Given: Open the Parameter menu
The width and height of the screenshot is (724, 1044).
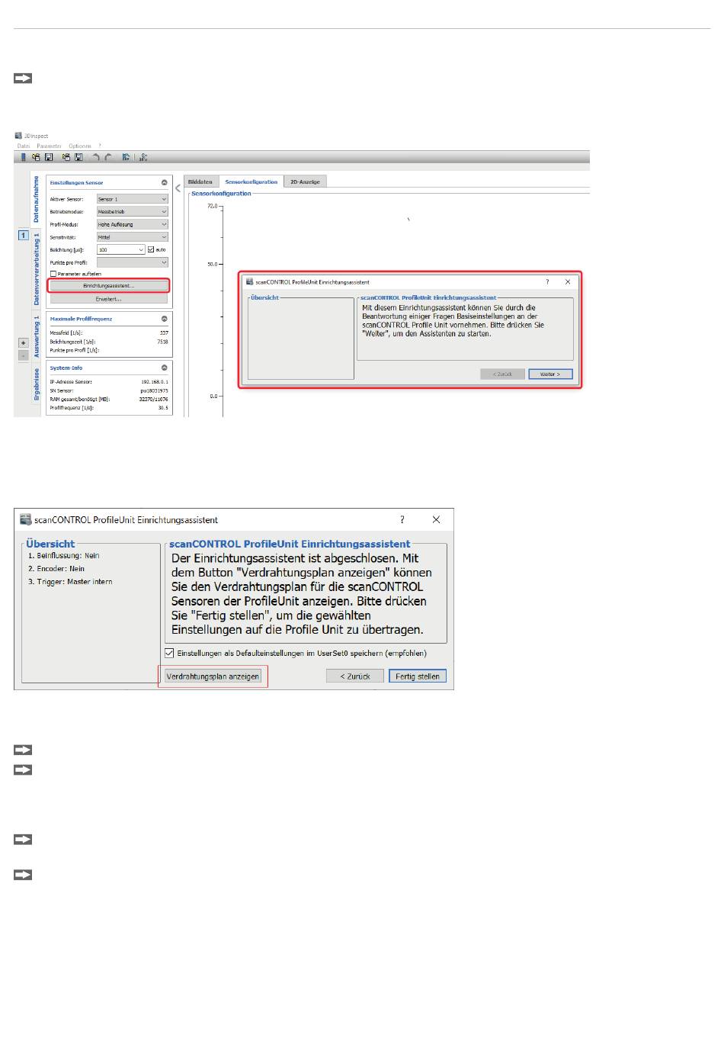Looking at the screenshot, I should click(x=49, y=146).
